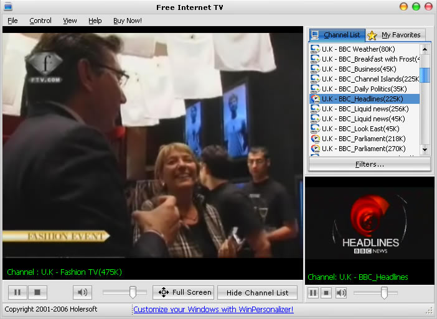Open the Buy Now! menu
This screenshot has height=319, width=437.
[128, 21]
